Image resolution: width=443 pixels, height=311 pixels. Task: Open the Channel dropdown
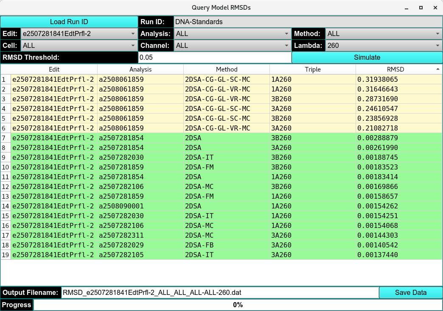click(231, 45)
